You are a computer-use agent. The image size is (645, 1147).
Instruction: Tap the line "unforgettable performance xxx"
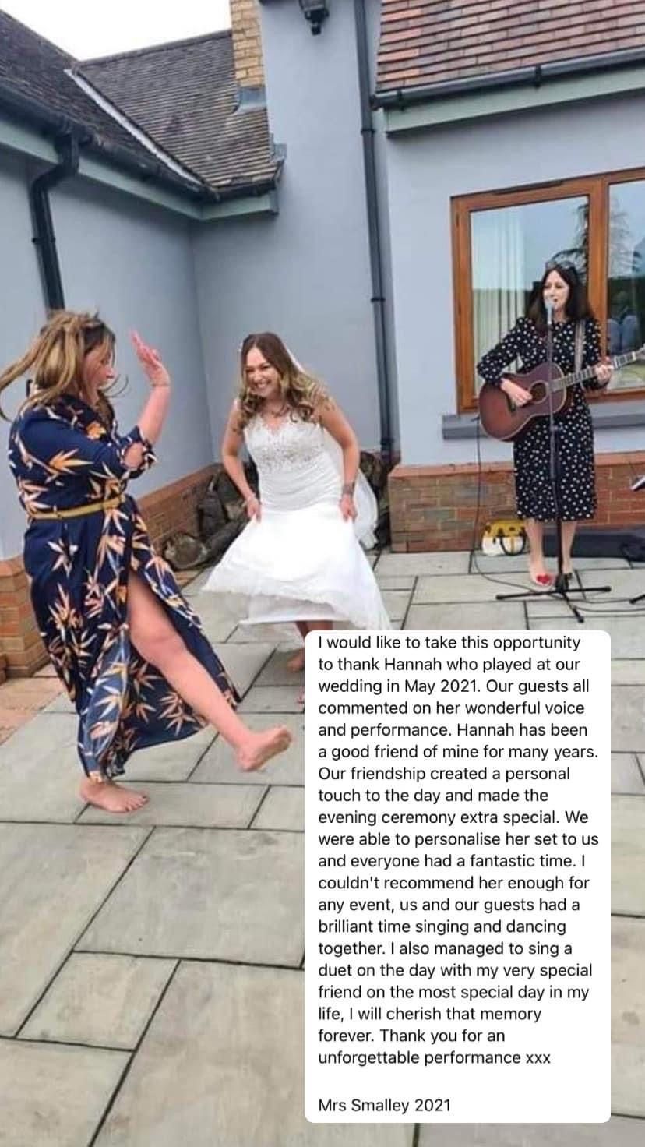435,1057
